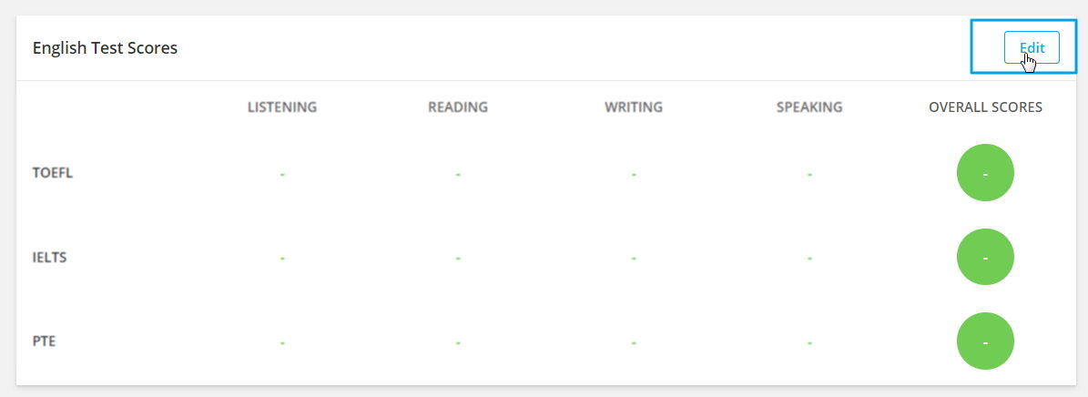Select the TOEFL row label
Screen dimensions: 1088x397
pyautogui.click(x=53, y=173)
